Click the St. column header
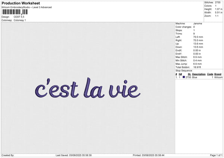224x158 pixels. coord(189,74)
